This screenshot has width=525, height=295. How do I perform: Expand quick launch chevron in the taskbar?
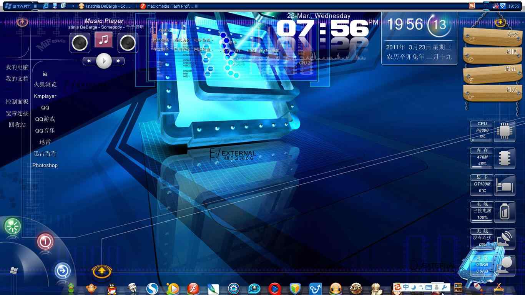73,6
